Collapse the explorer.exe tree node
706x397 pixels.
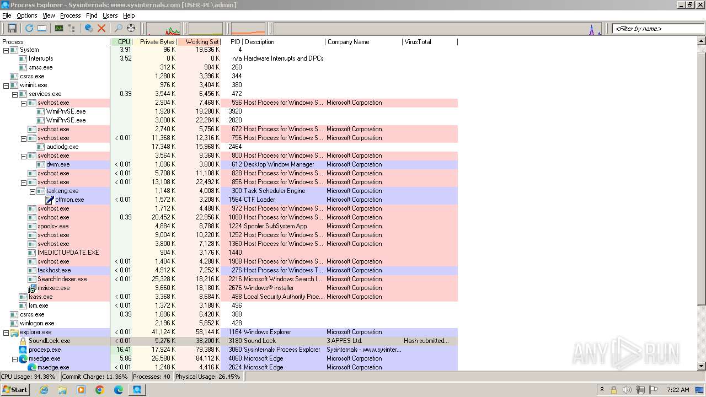coord(6,332)
